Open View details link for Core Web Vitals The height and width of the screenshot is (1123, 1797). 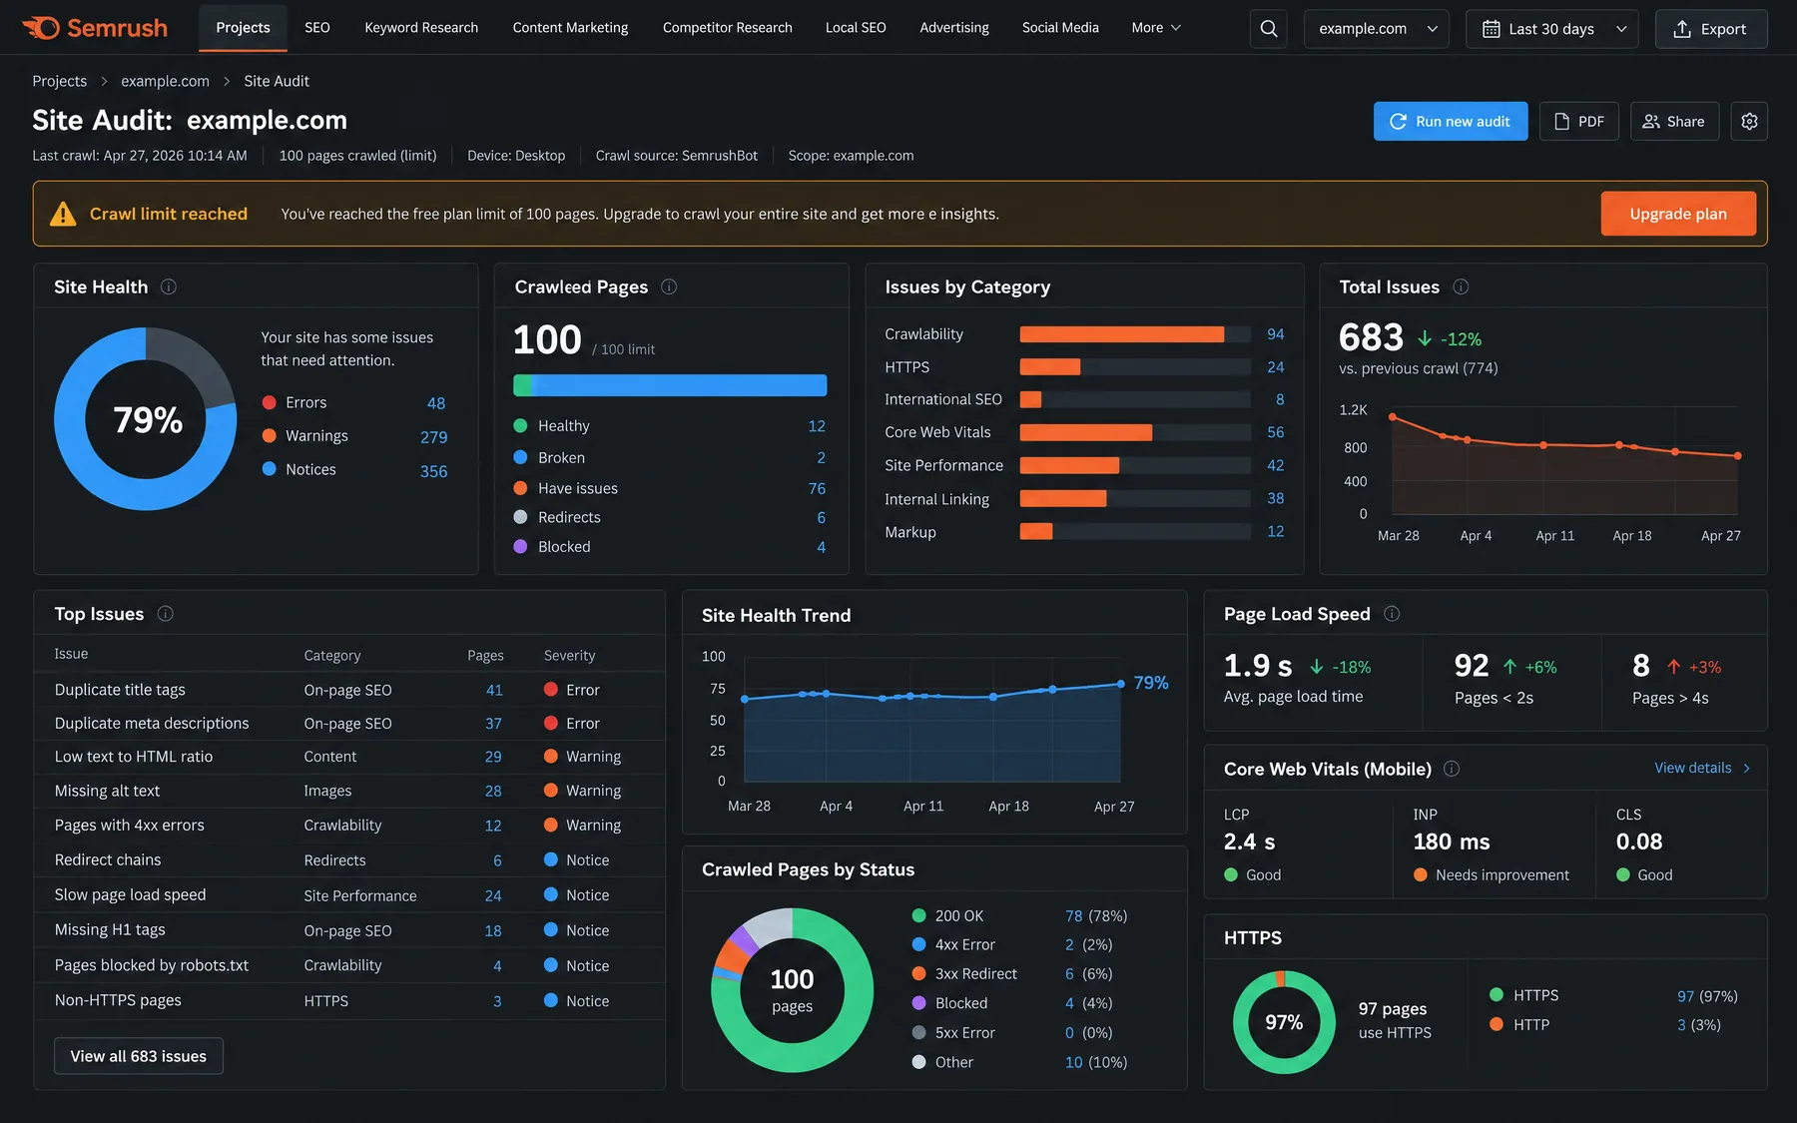click(x=1702, y=768)
